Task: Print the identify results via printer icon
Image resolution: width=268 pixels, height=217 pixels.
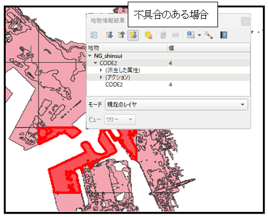Action: (x=175, y=35)
